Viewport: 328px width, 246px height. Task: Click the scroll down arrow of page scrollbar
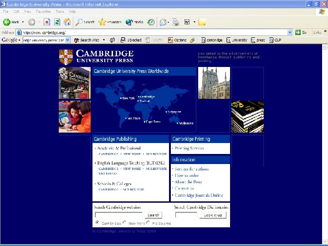click(325, 241)
